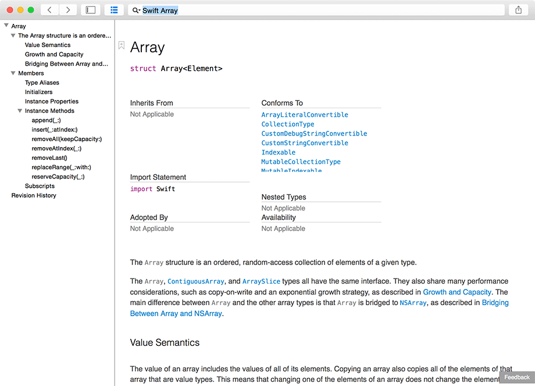Open the Share button in toolbar
The height and width of the screenshot is (386, 535).
518,10
